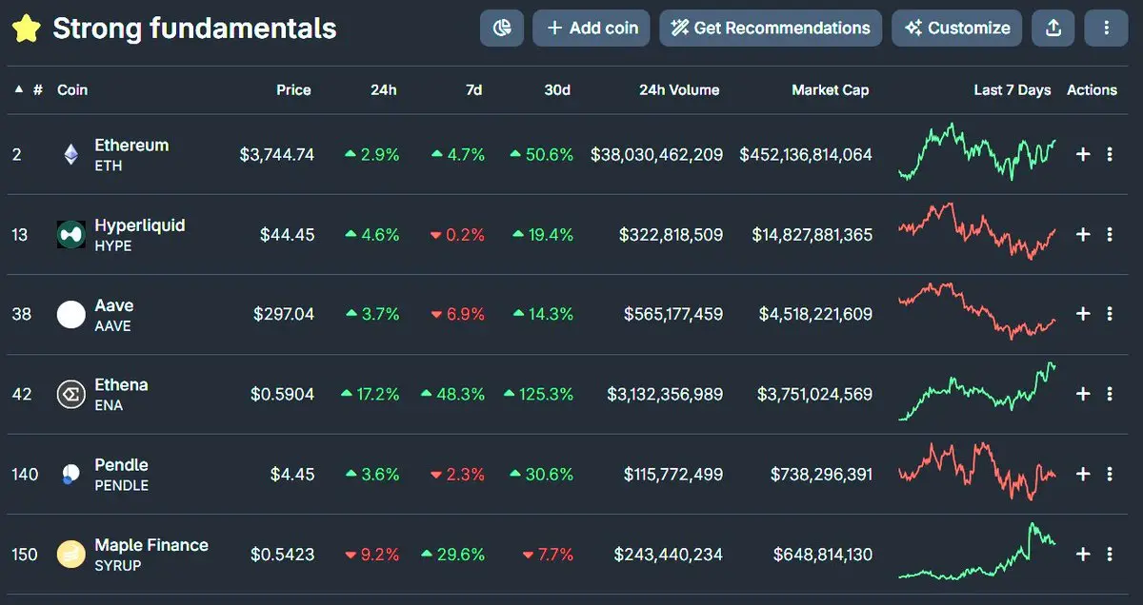Click the Maple Finance price $0.5423

pos(283,554)
